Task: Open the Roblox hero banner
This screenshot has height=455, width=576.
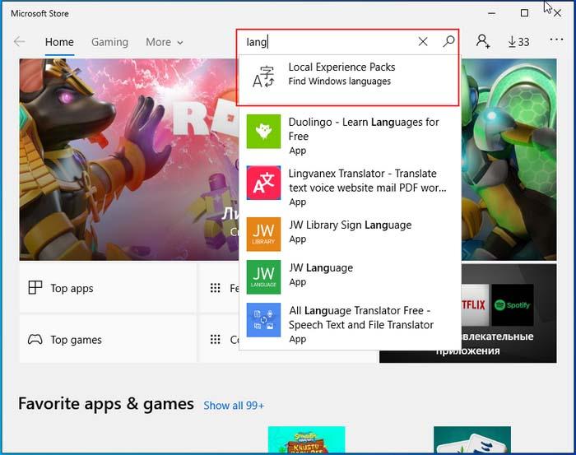Action: coord(128,160)
